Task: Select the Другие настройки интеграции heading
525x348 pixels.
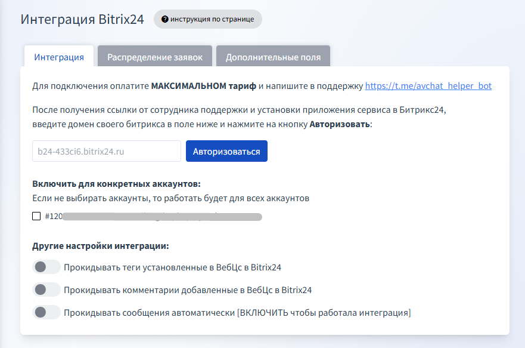Action: 101,246
